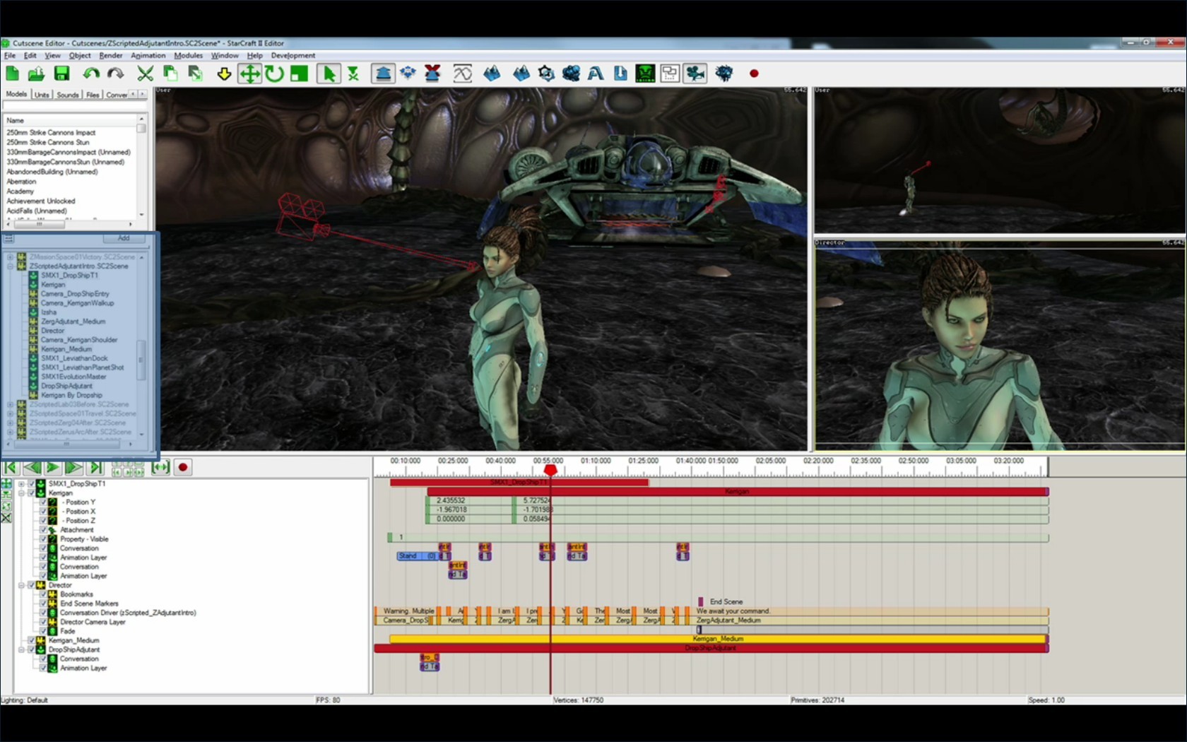
Task: Open the Animation menu
Action: 148,55
